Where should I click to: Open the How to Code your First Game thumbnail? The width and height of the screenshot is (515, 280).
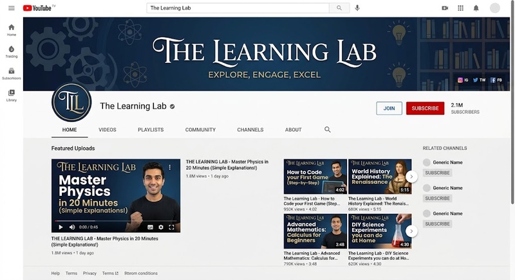315,177
